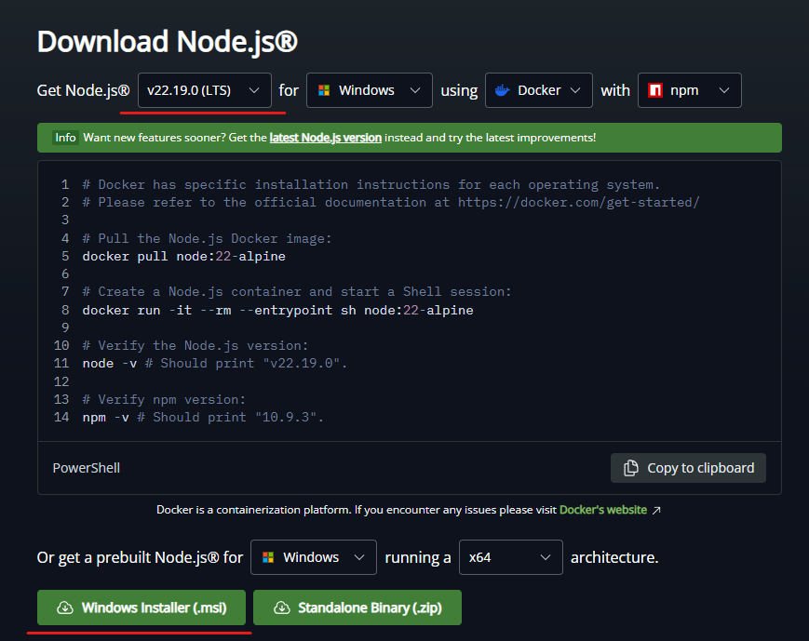Image resolution: width=809 pixels, height=641 pixels.
Task: Click the Info badge in green banner
Action: (x=65, y=137)
